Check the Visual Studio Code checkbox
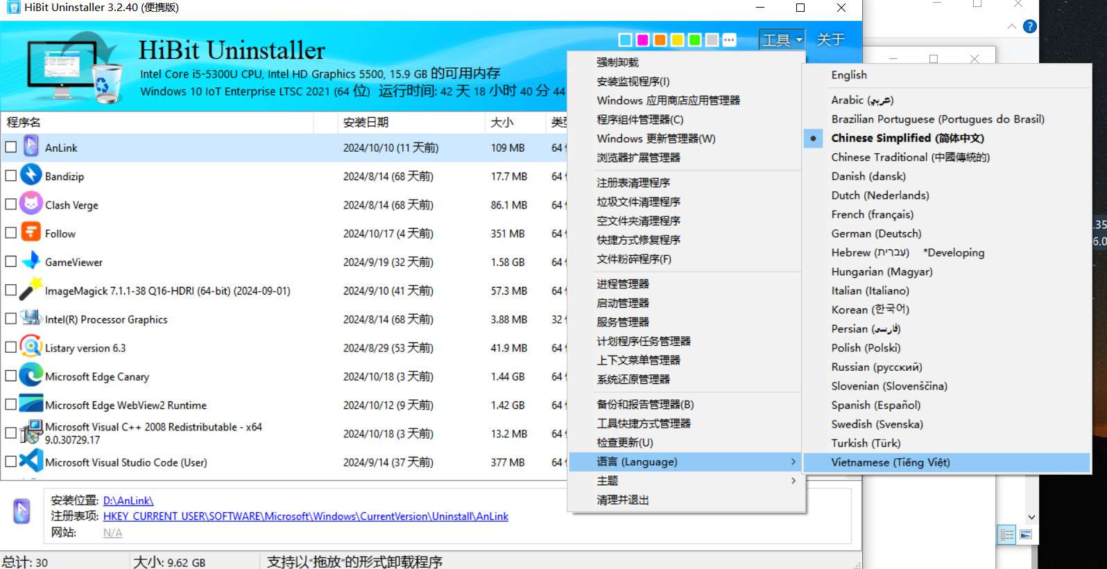Image resolution: width=1107 pixels, height=569 pixels. click(10, 462)
